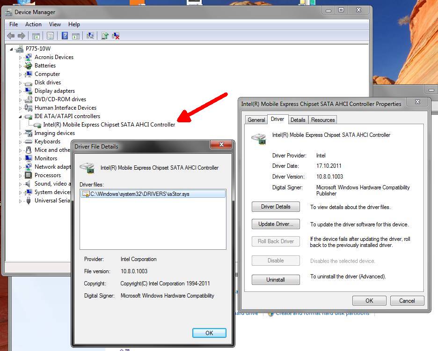Open the Action menu
Screen dimensions: 438x351
coord(33,24)
